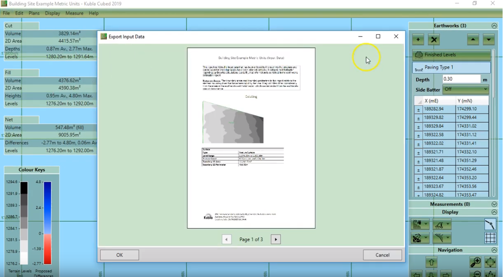Click the report page preview thumbnail
The height and width of the screenshot is (277, 503).
pyautogui.click(x=251, y=138)
